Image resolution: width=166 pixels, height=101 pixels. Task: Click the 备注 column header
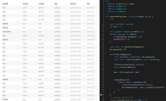pos(89,4)
